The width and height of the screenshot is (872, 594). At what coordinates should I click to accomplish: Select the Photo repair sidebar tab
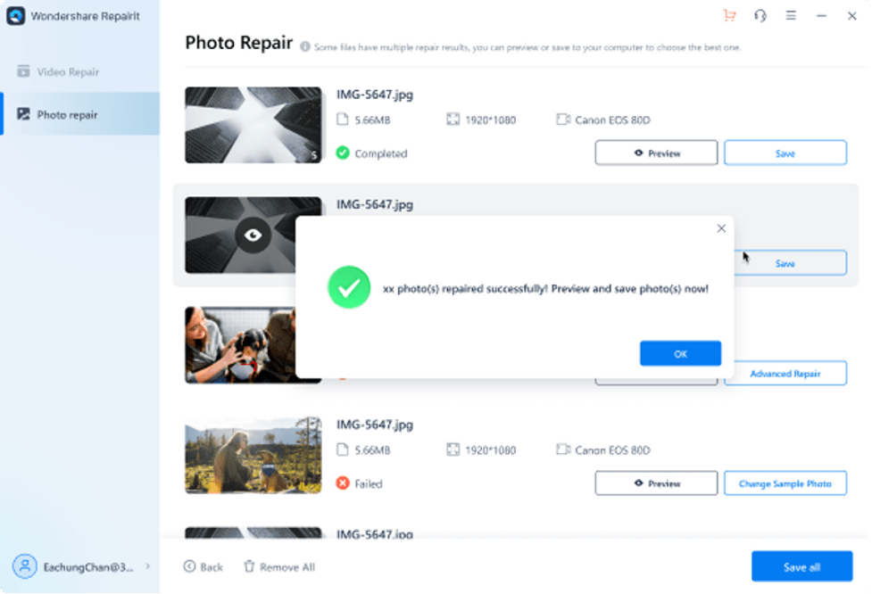coord(68,115)
